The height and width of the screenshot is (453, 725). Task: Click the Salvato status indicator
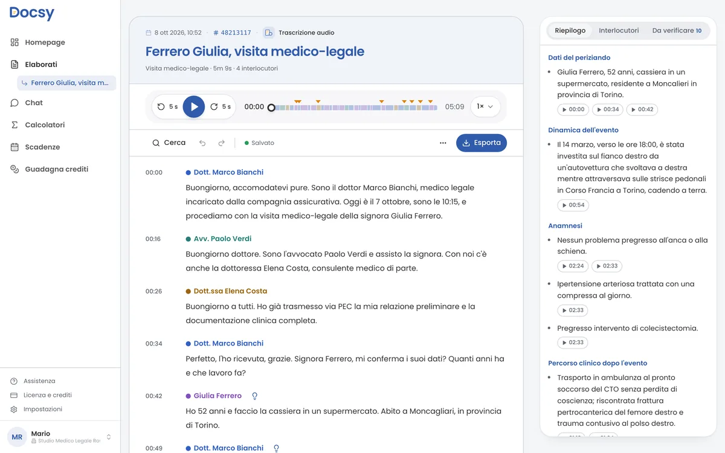259,143
